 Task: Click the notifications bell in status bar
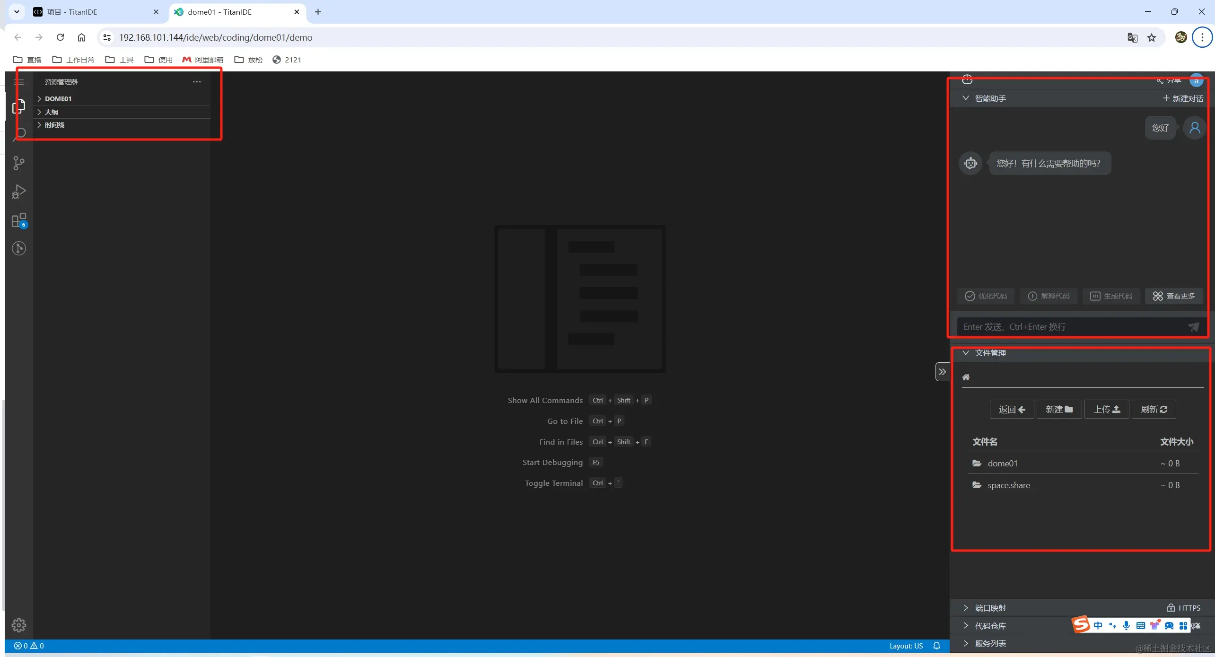936,646
